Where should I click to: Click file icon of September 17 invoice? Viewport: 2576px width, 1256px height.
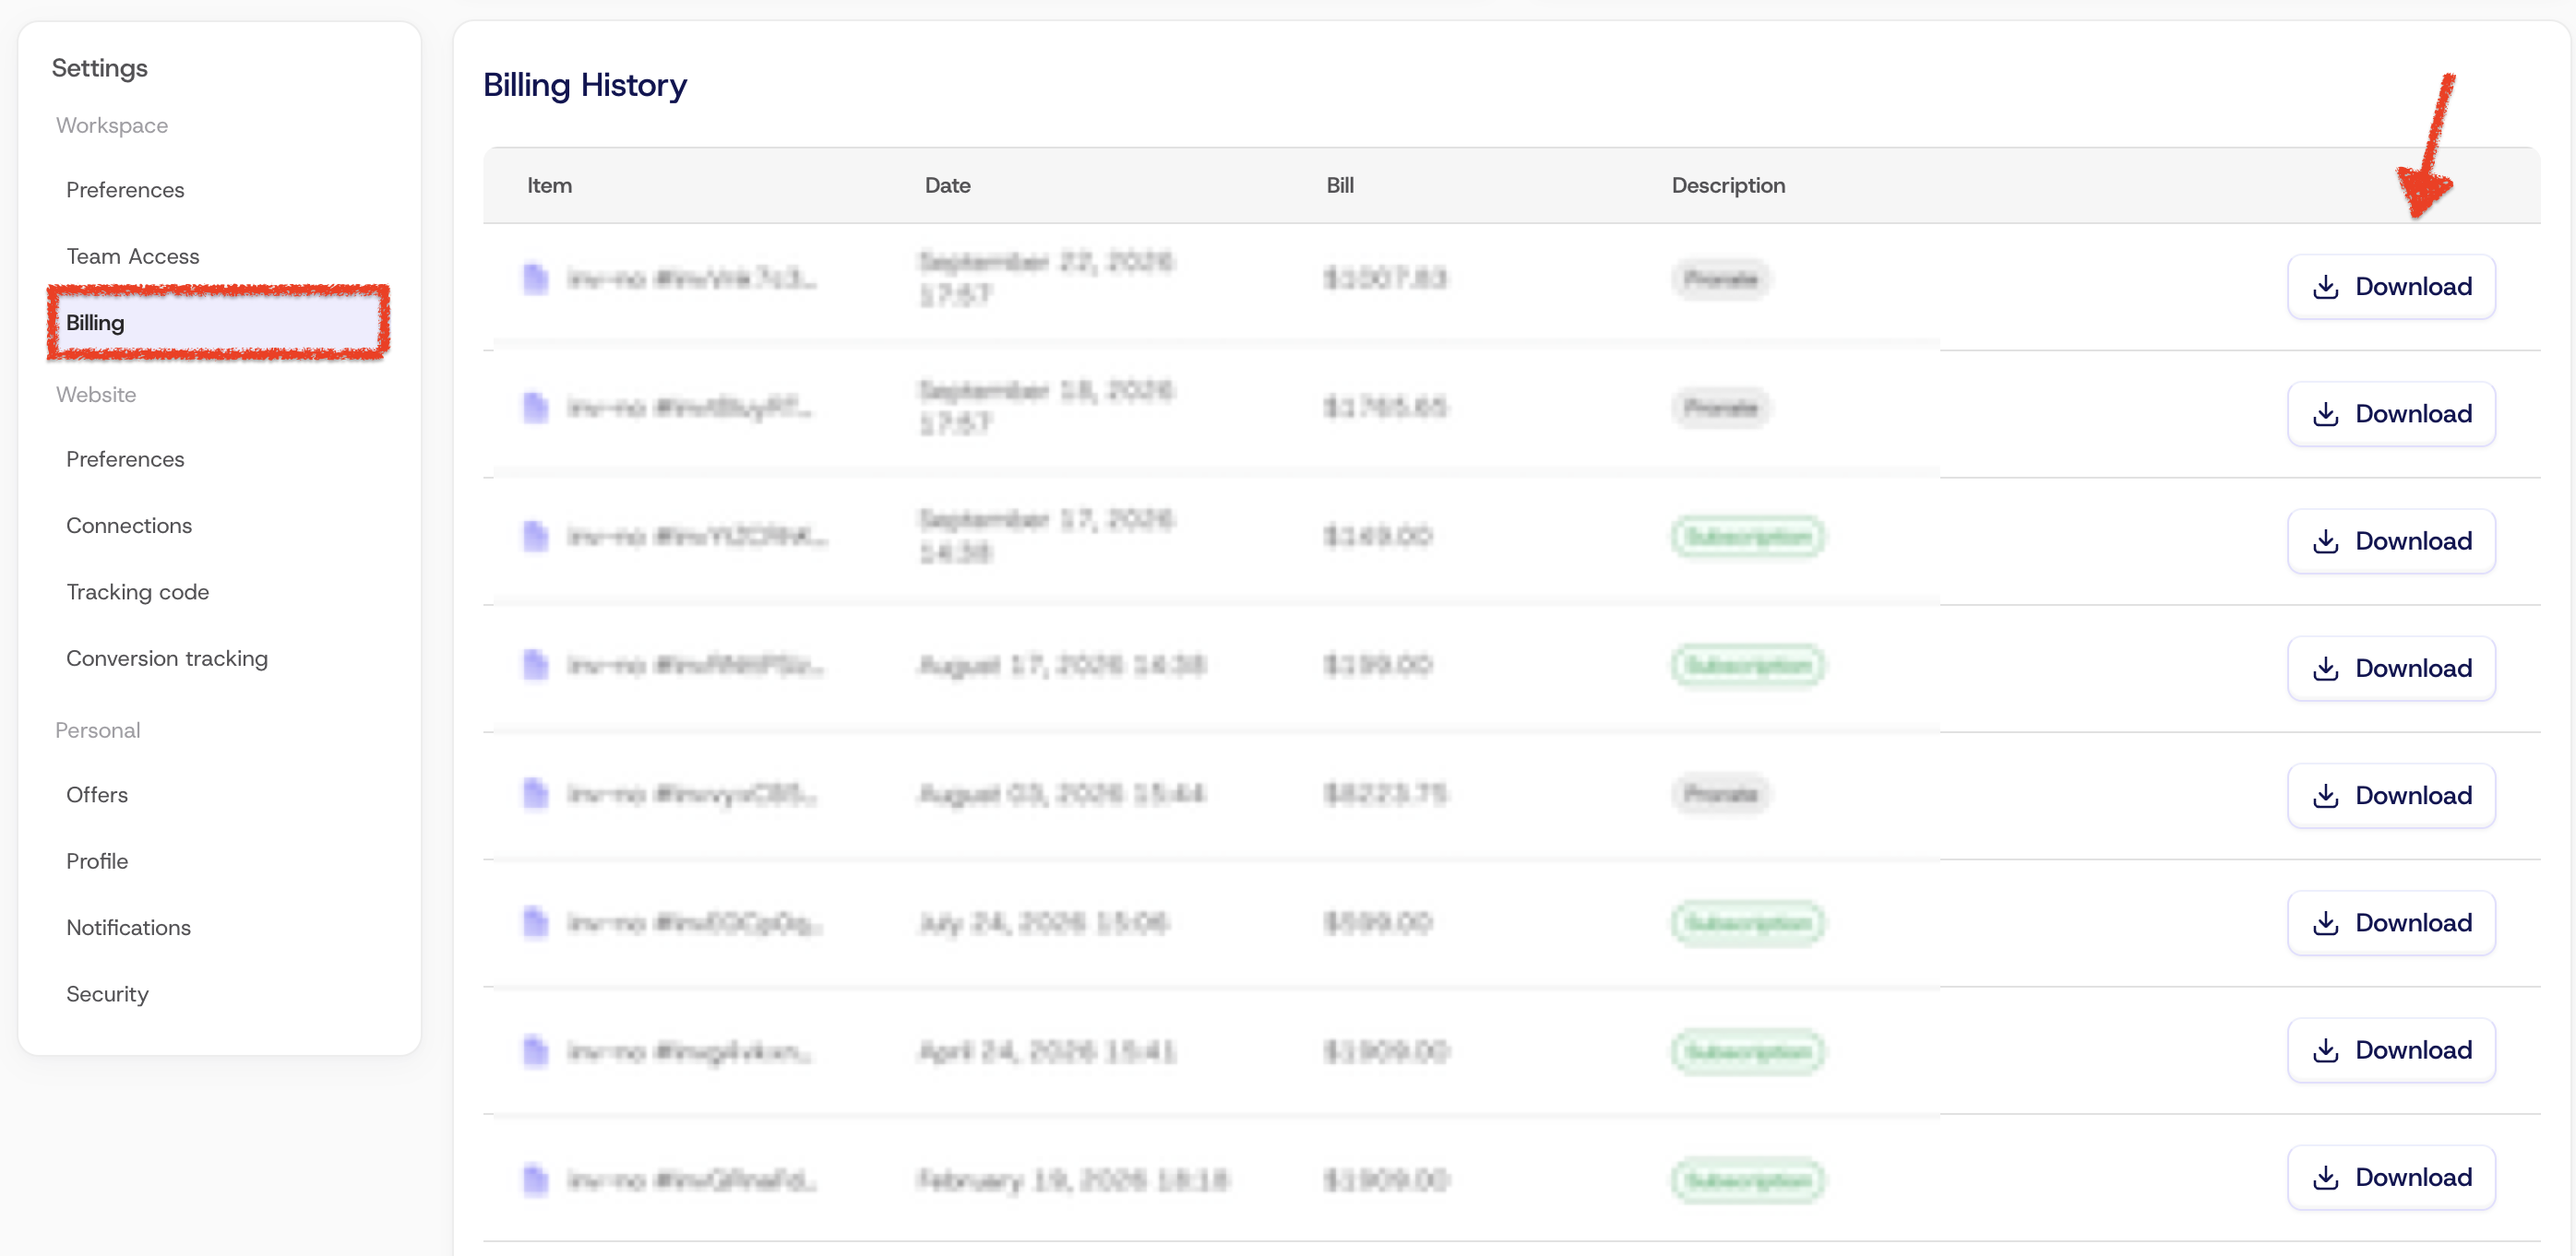[536, 536]
